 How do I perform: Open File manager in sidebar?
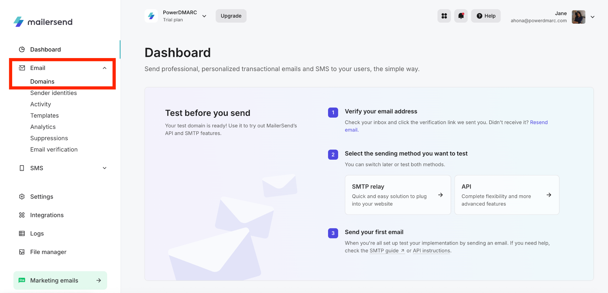[48, 252]
